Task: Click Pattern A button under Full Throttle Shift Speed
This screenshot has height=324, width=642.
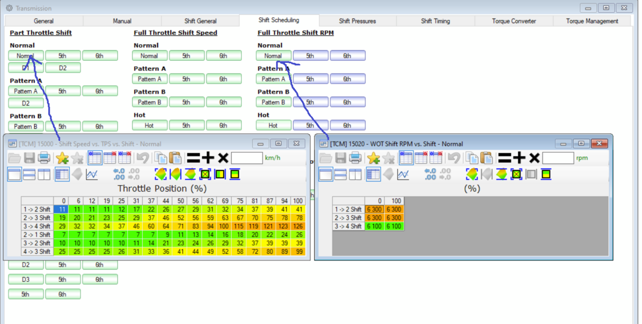Action: coord(150,79)
